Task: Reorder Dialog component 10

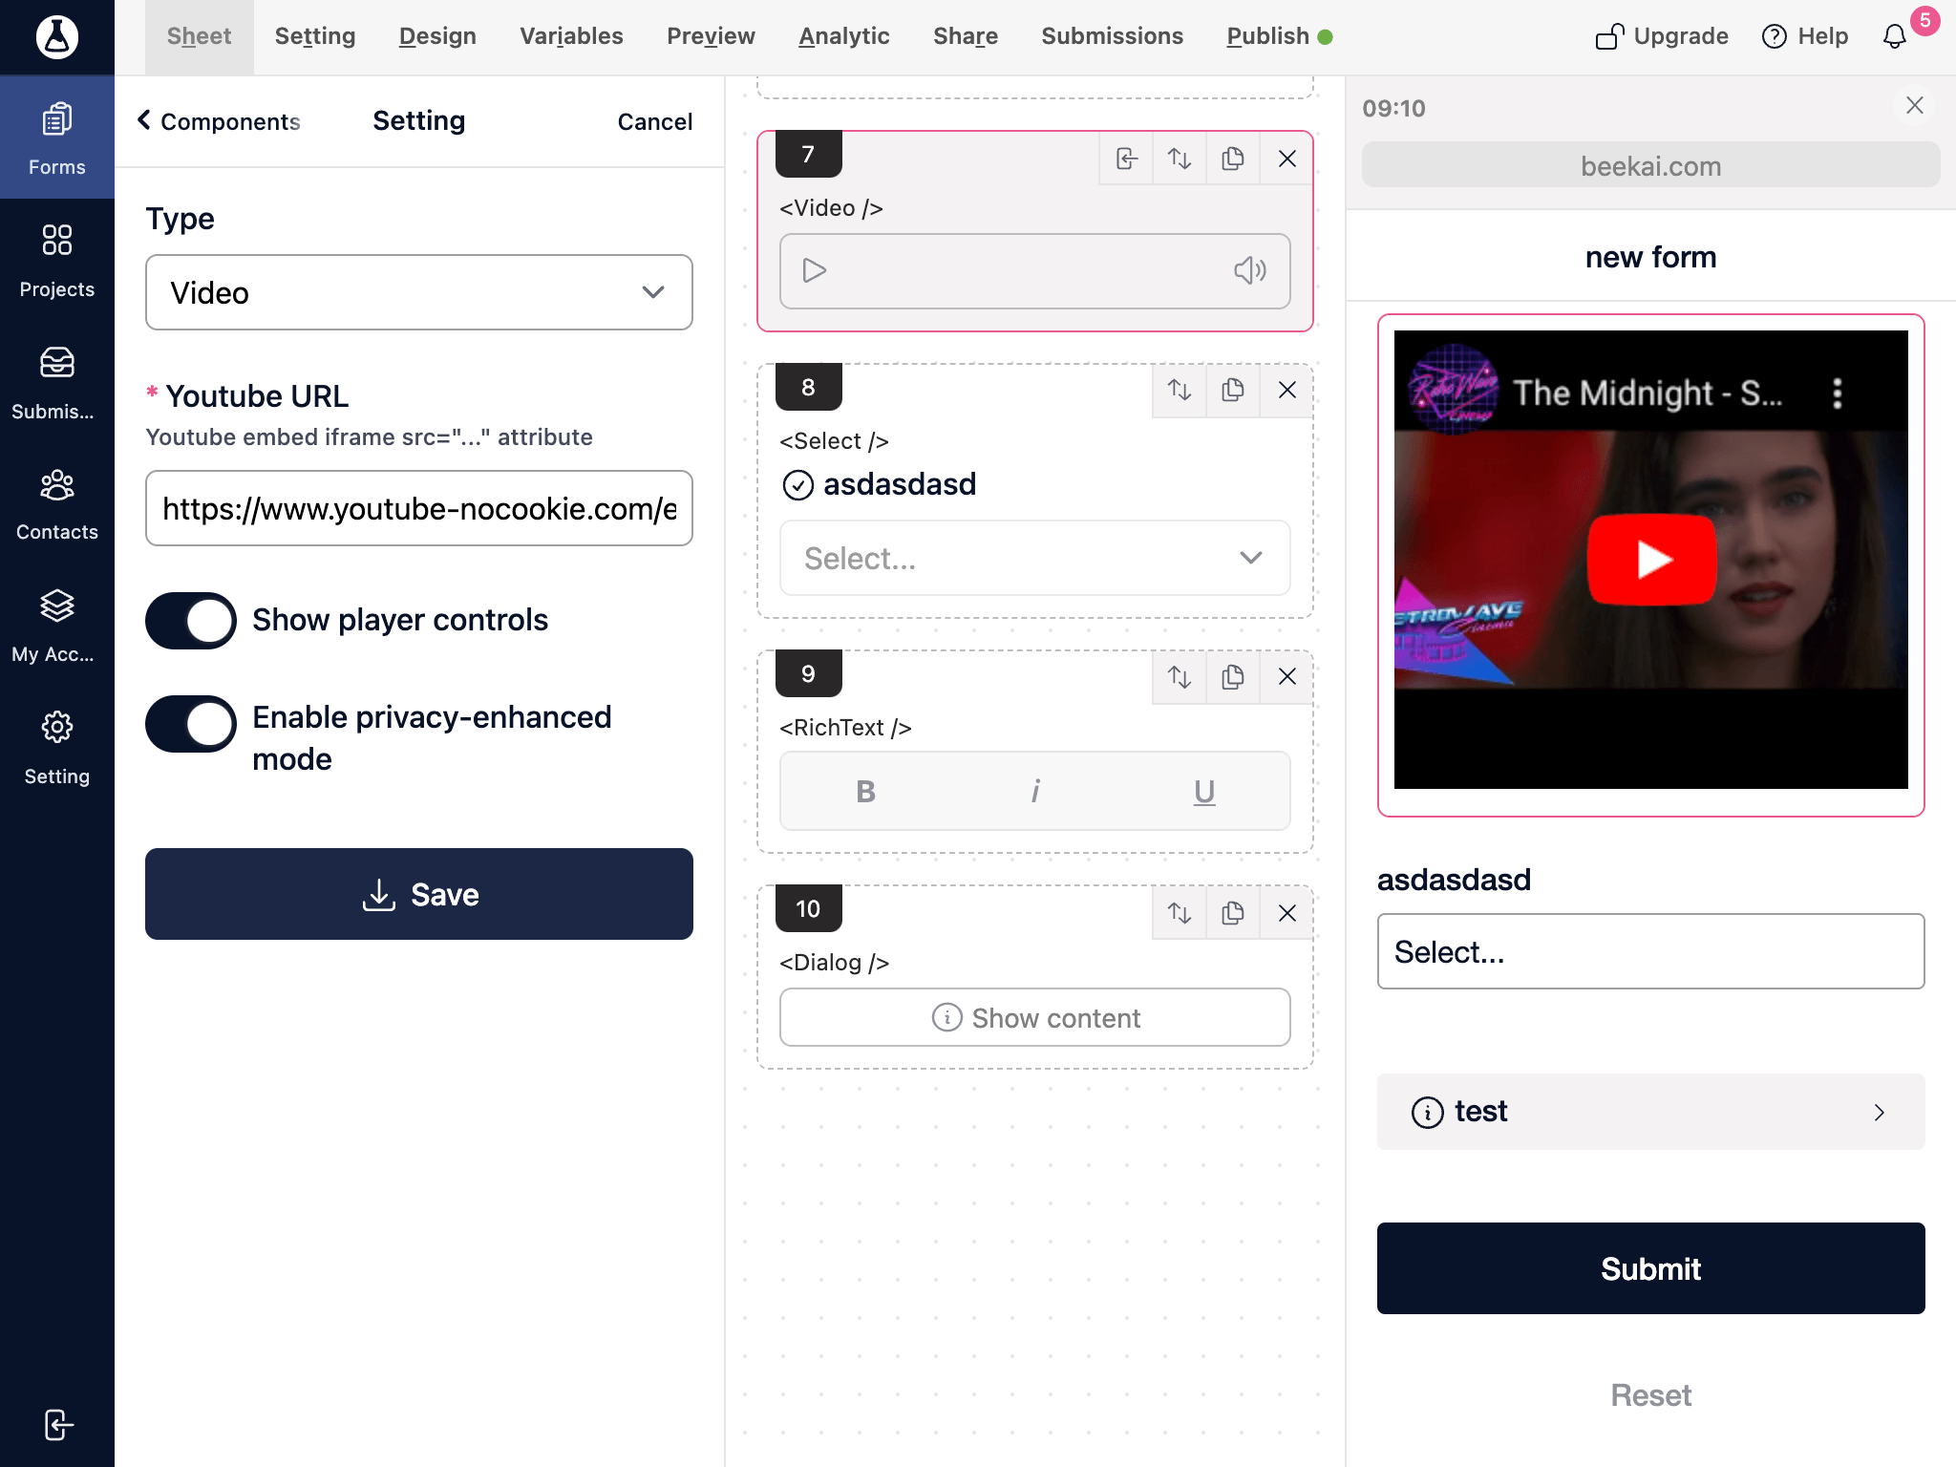Action: 1180,913
